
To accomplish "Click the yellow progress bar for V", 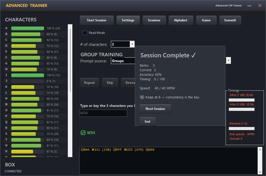I will [22, 151].
